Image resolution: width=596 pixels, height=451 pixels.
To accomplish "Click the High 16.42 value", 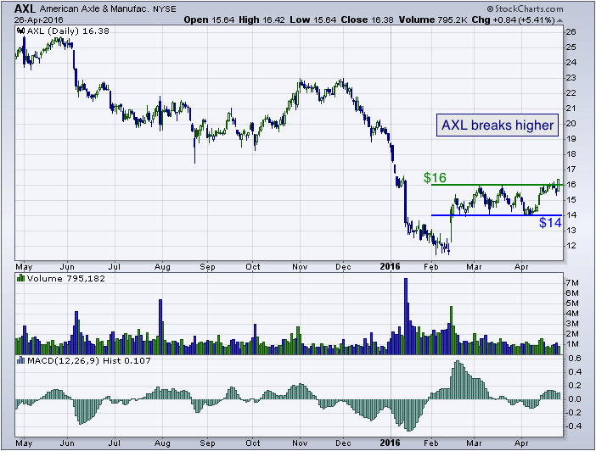I will 261,19.
